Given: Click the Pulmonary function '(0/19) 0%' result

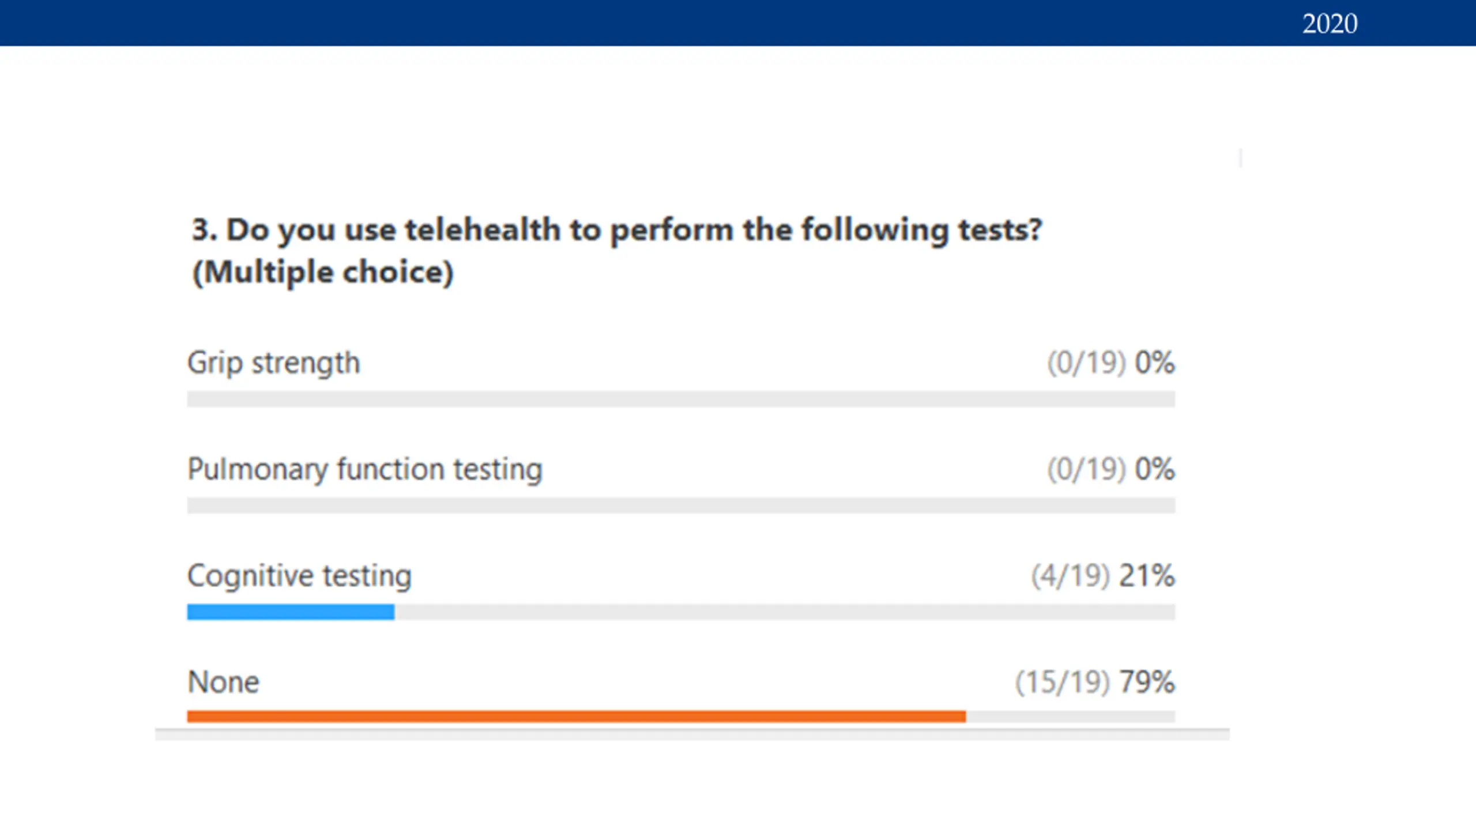Looking at the screenshot, I should (1111, 469).
